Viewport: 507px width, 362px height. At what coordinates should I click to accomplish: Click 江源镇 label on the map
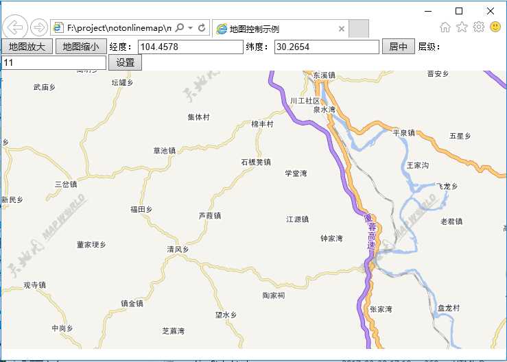click(x=298, y=219)
